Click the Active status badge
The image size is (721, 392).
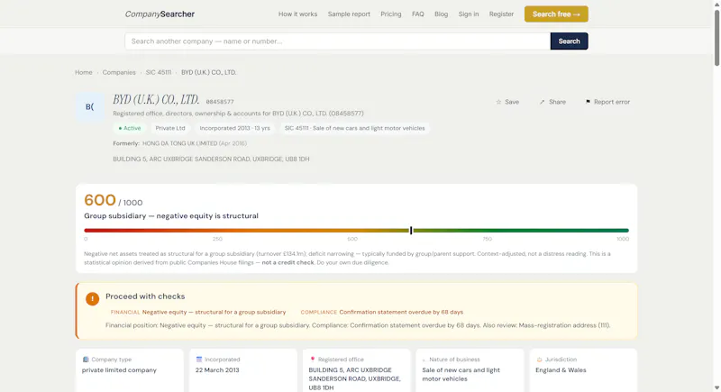129,128
